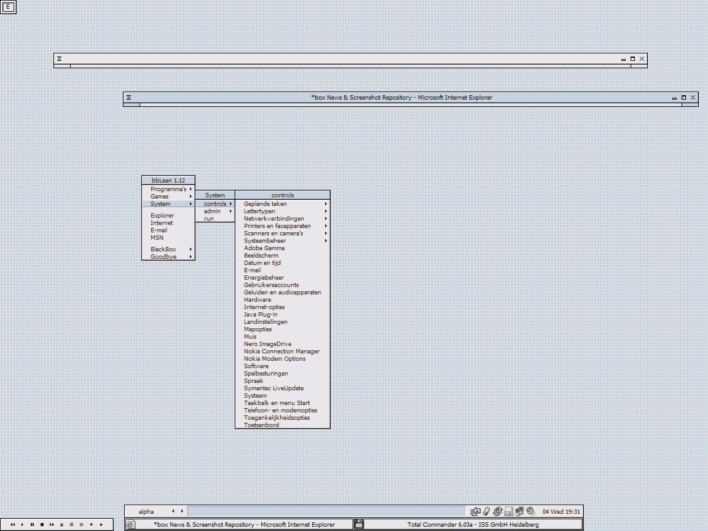Expand the Lettertypen entry
Viewport: 708px width, 531px height.
(x=283, y=211)
